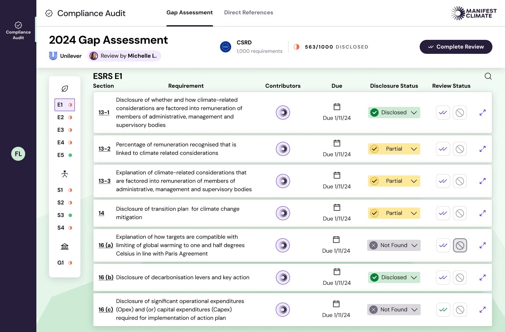
Task: Click contributor avatar in row 16 (c)
Action: (x=283, y=310)
